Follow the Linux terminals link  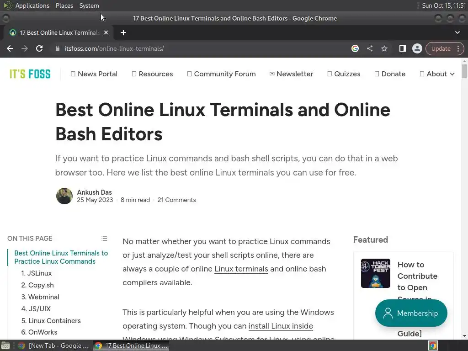241,269
